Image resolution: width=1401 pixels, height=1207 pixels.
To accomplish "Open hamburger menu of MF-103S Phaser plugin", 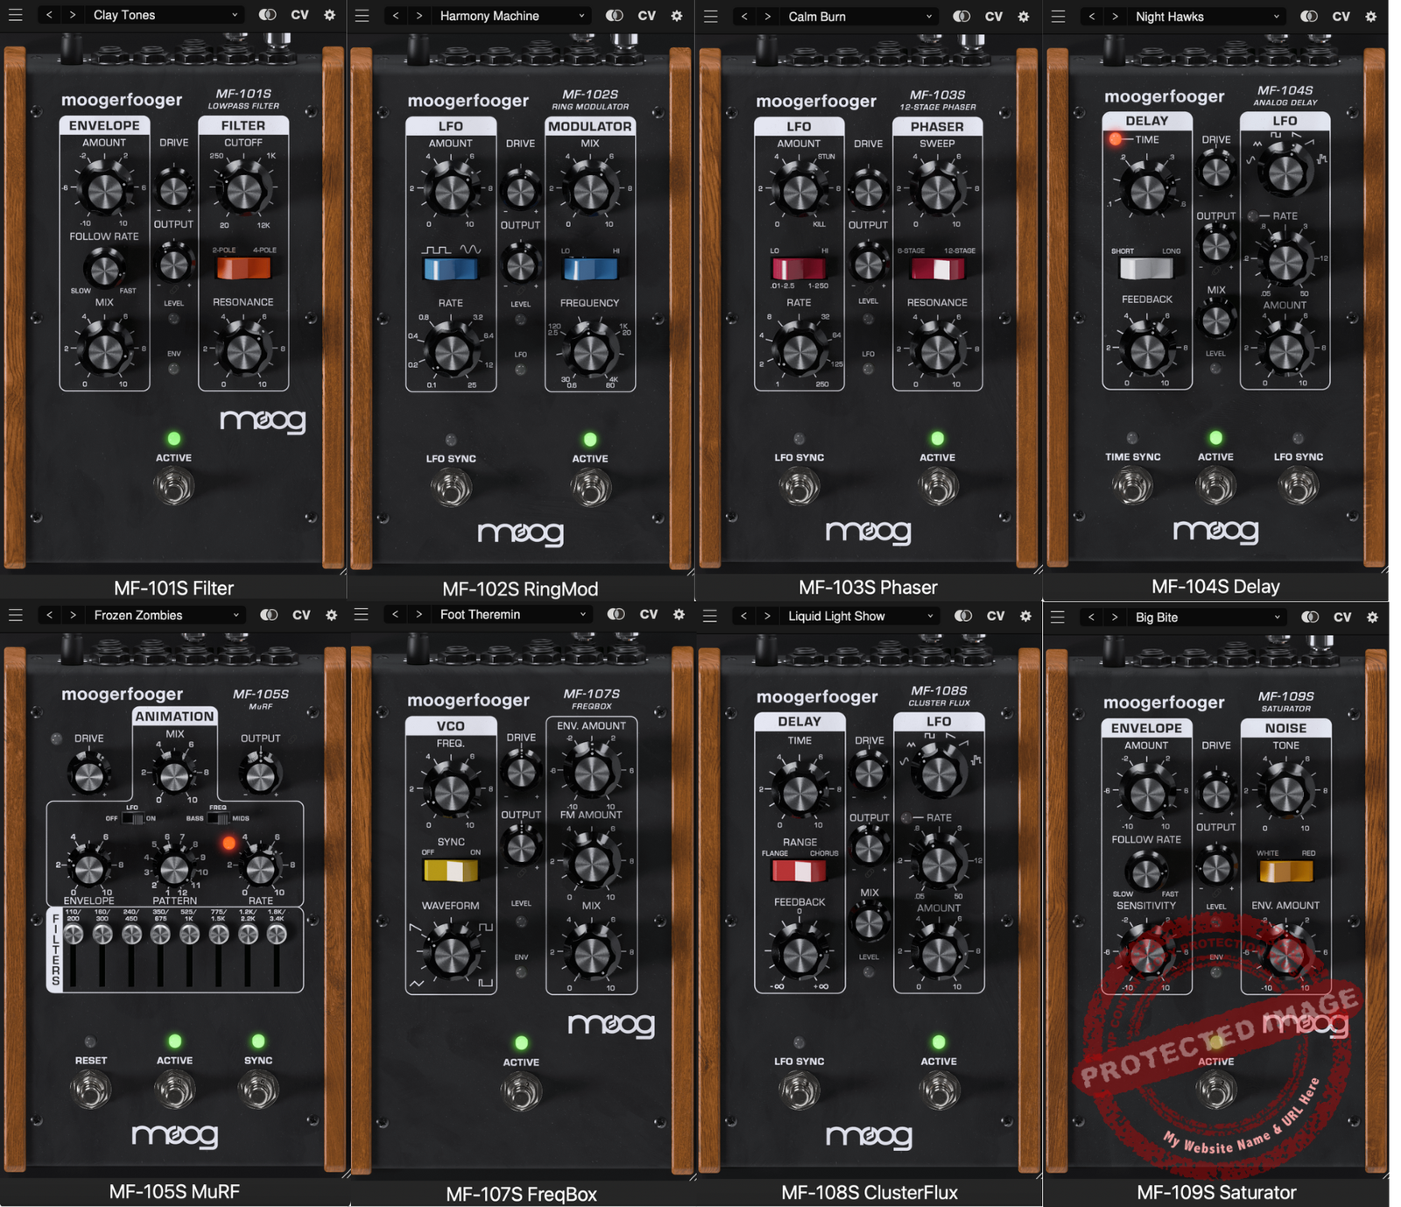I will tap(710, 17).
